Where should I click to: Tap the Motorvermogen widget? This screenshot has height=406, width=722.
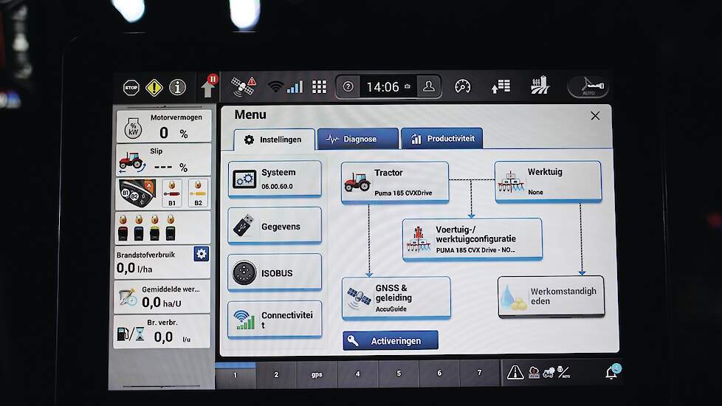coord(163,126)
